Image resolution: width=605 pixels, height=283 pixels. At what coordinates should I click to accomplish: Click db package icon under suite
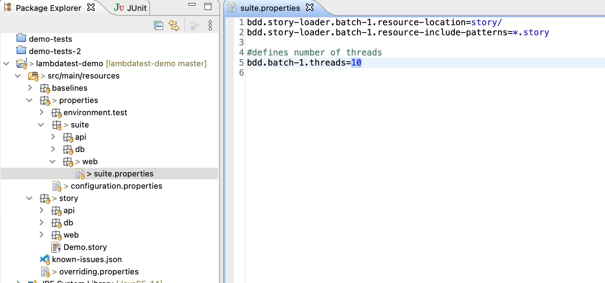68,150
